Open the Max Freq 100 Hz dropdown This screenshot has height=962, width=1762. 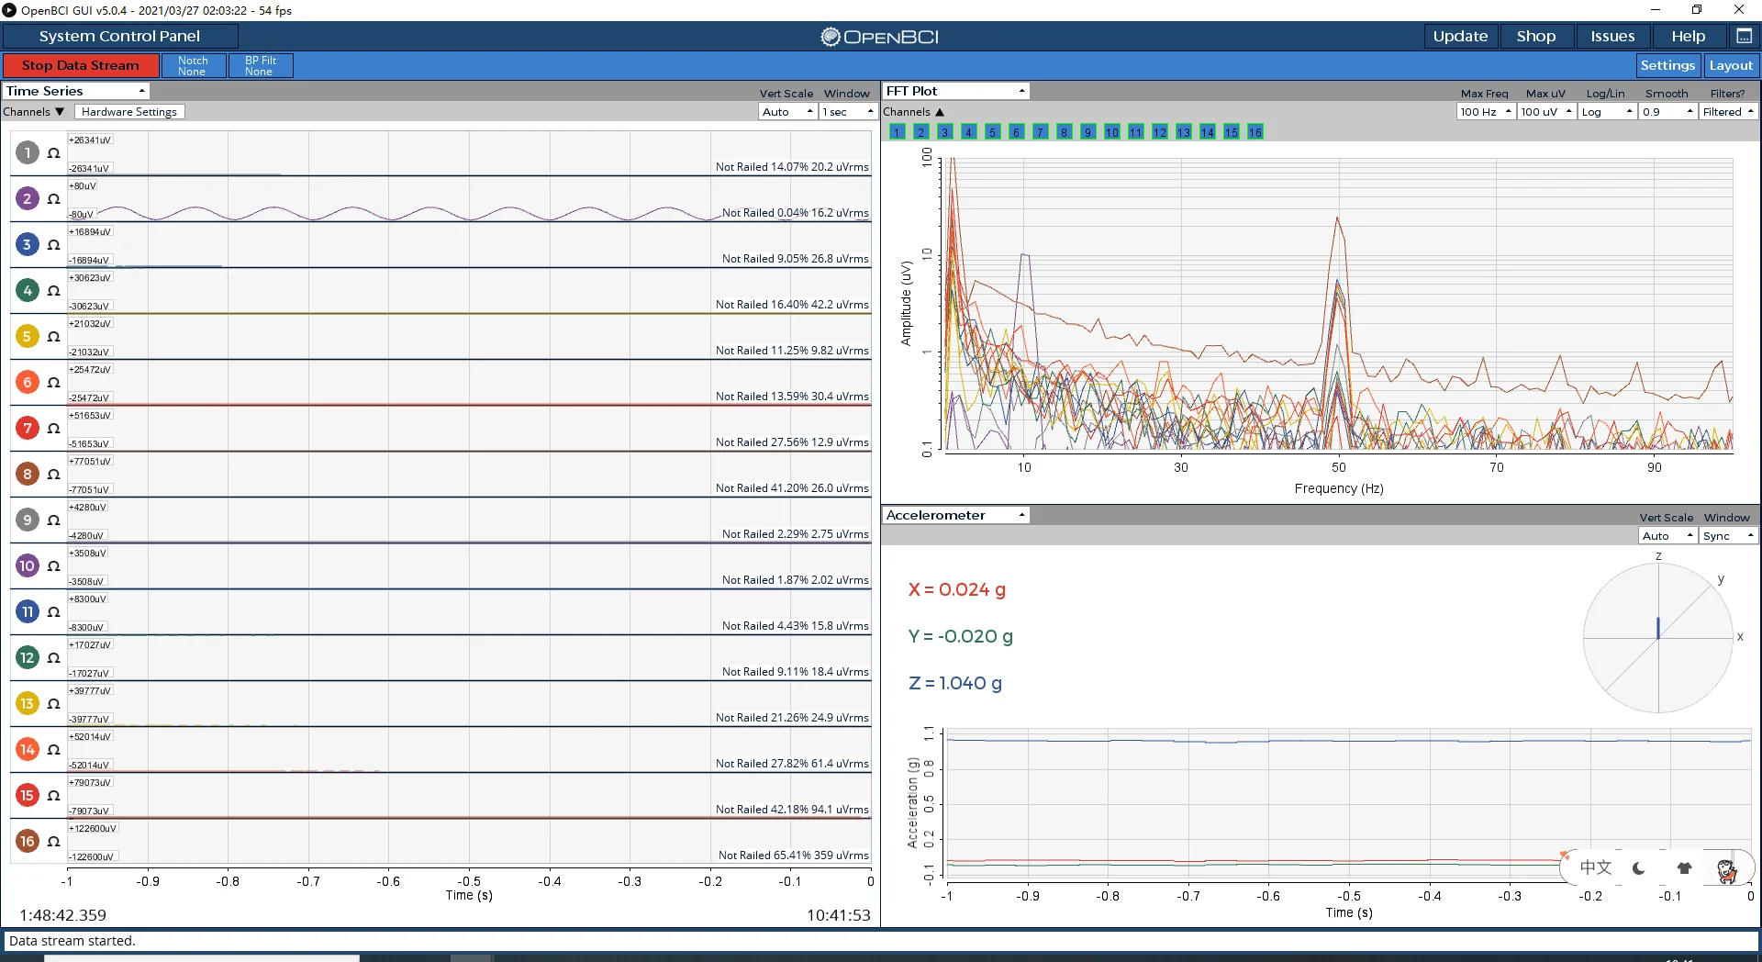pyautogui.click(x=1484, y=112)
